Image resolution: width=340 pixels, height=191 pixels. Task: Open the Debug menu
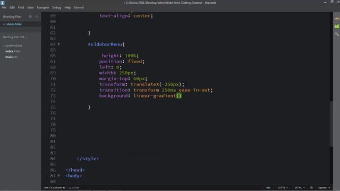[x=57, y=7]
